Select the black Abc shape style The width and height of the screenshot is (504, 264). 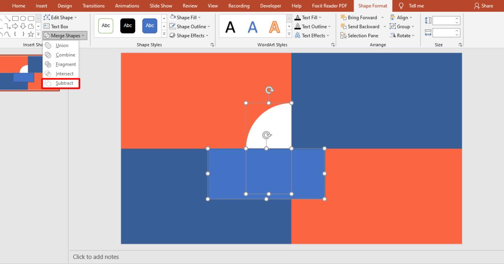tap(127, 26)
